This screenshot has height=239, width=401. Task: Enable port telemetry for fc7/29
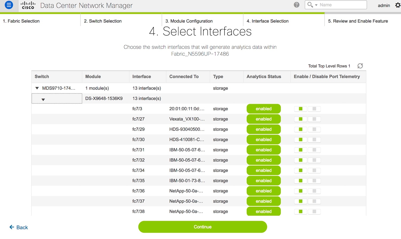300,129
